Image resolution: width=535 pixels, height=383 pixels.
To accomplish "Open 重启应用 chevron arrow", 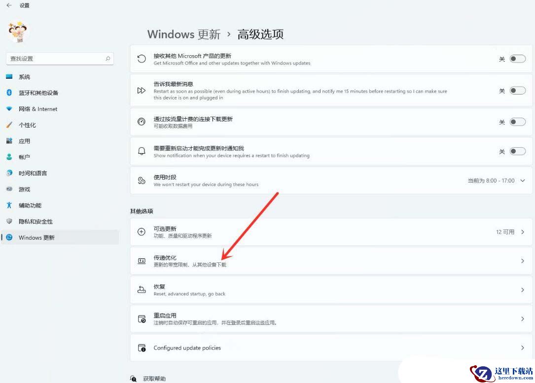I will 523,319.
